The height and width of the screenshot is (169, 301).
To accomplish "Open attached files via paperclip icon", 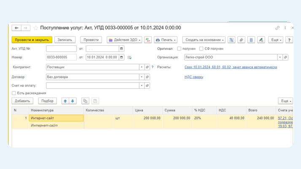I will point(241,40).
